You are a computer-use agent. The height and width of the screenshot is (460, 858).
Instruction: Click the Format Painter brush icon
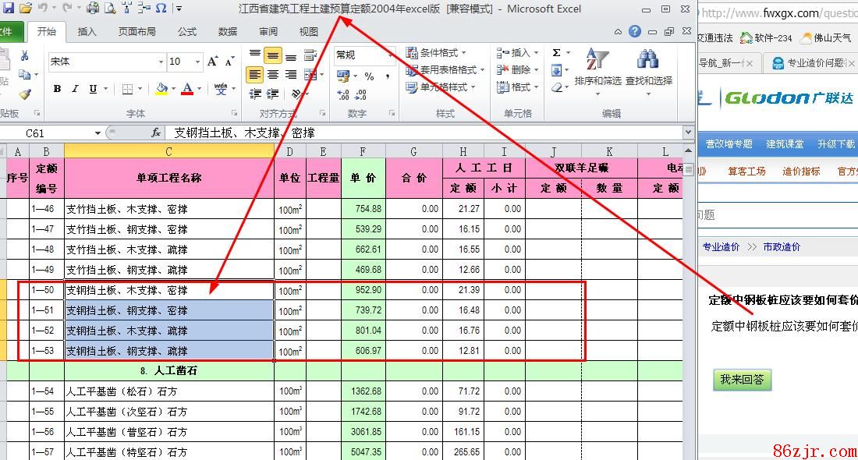[x=24, y=94]
